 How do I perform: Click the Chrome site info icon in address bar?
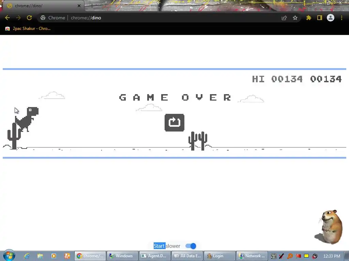pos(43,18)
